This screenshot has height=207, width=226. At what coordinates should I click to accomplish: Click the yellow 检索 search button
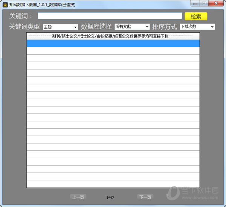point(196,16)
